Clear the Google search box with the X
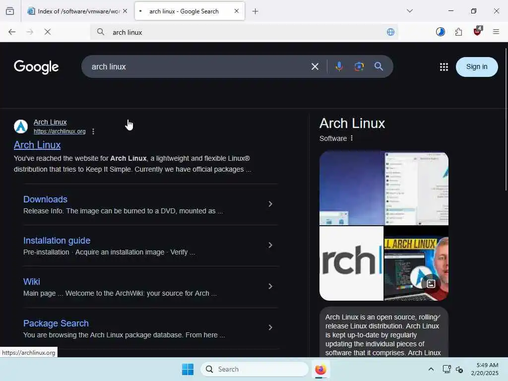The height and width of the screenshot is (381, 508). 315,67
